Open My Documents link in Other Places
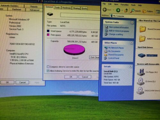The height and width of the screenshot is (120, 160). tap(114, 51)
